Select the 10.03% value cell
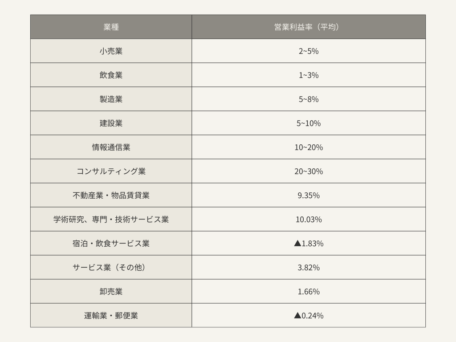Screen dimensions: 456x342 pos(309,219)
